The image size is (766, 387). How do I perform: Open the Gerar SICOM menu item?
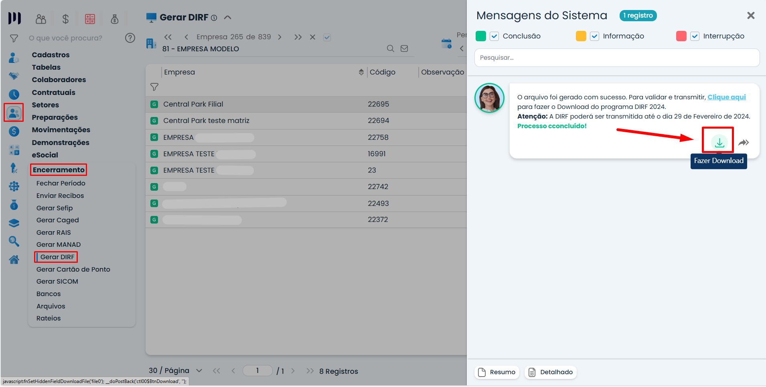click(x=57, y=281)
